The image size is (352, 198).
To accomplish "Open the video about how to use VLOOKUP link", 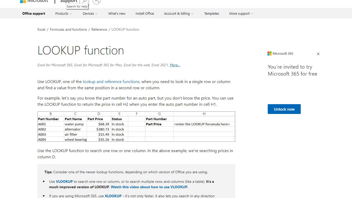I will point(149,187).
